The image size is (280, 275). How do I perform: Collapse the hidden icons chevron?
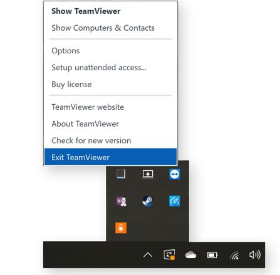pyautogui.click(x=148, y=255)
